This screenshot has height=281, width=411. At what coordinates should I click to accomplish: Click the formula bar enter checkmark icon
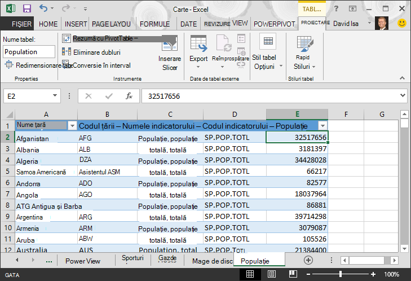click(109, 96)
